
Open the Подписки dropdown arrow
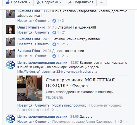(x=61, y=2)
